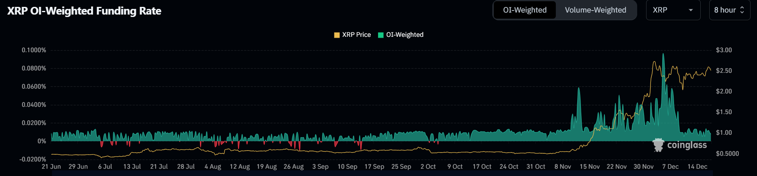Click the $3.00 price axis label
This screenshot has height=176, width=757.
point(724,50)
